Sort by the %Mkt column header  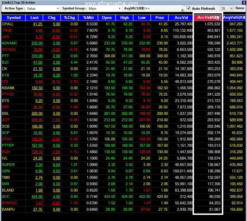point(88,18)
